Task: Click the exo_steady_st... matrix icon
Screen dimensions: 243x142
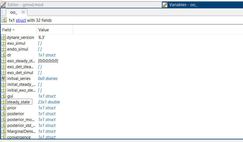Action: (3, 61)
